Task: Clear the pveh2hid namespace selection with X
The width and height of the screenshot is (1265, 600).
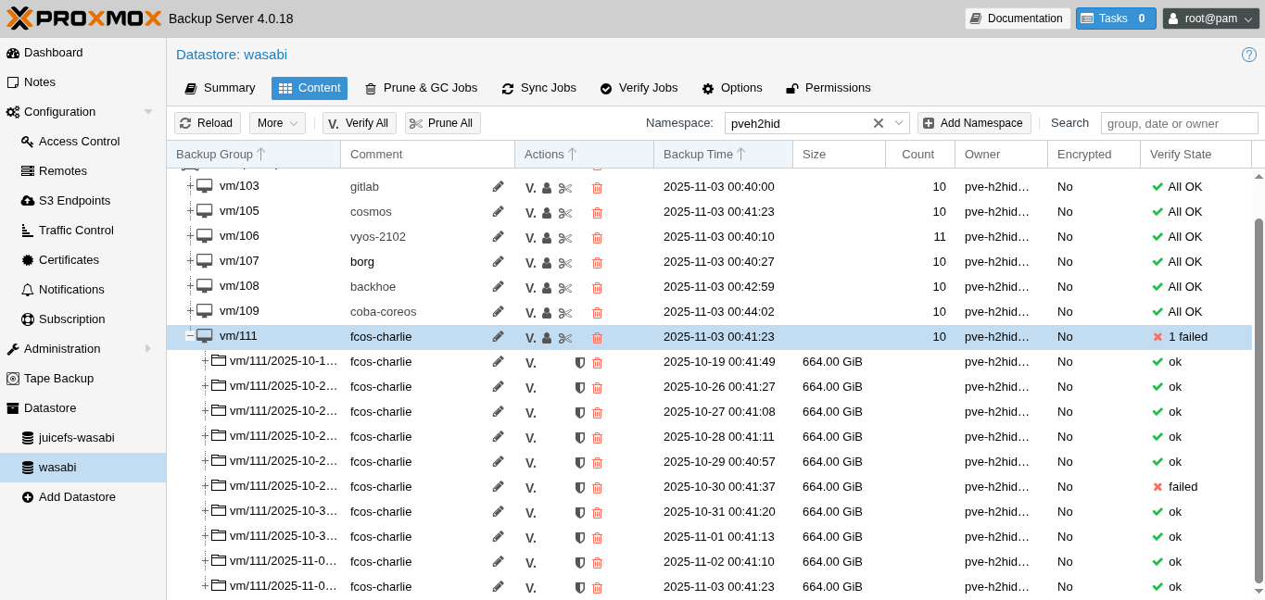Action: click(879, 122)
